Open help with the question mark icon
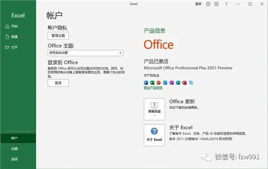Image resolution: width=268 pixels, height=169 pixels. coord(226,4)
